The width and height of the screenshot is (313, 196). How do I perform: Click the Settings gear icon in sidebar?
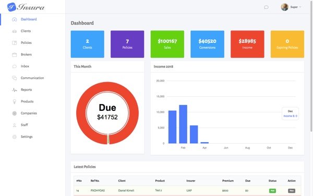(x=15, y=137)
